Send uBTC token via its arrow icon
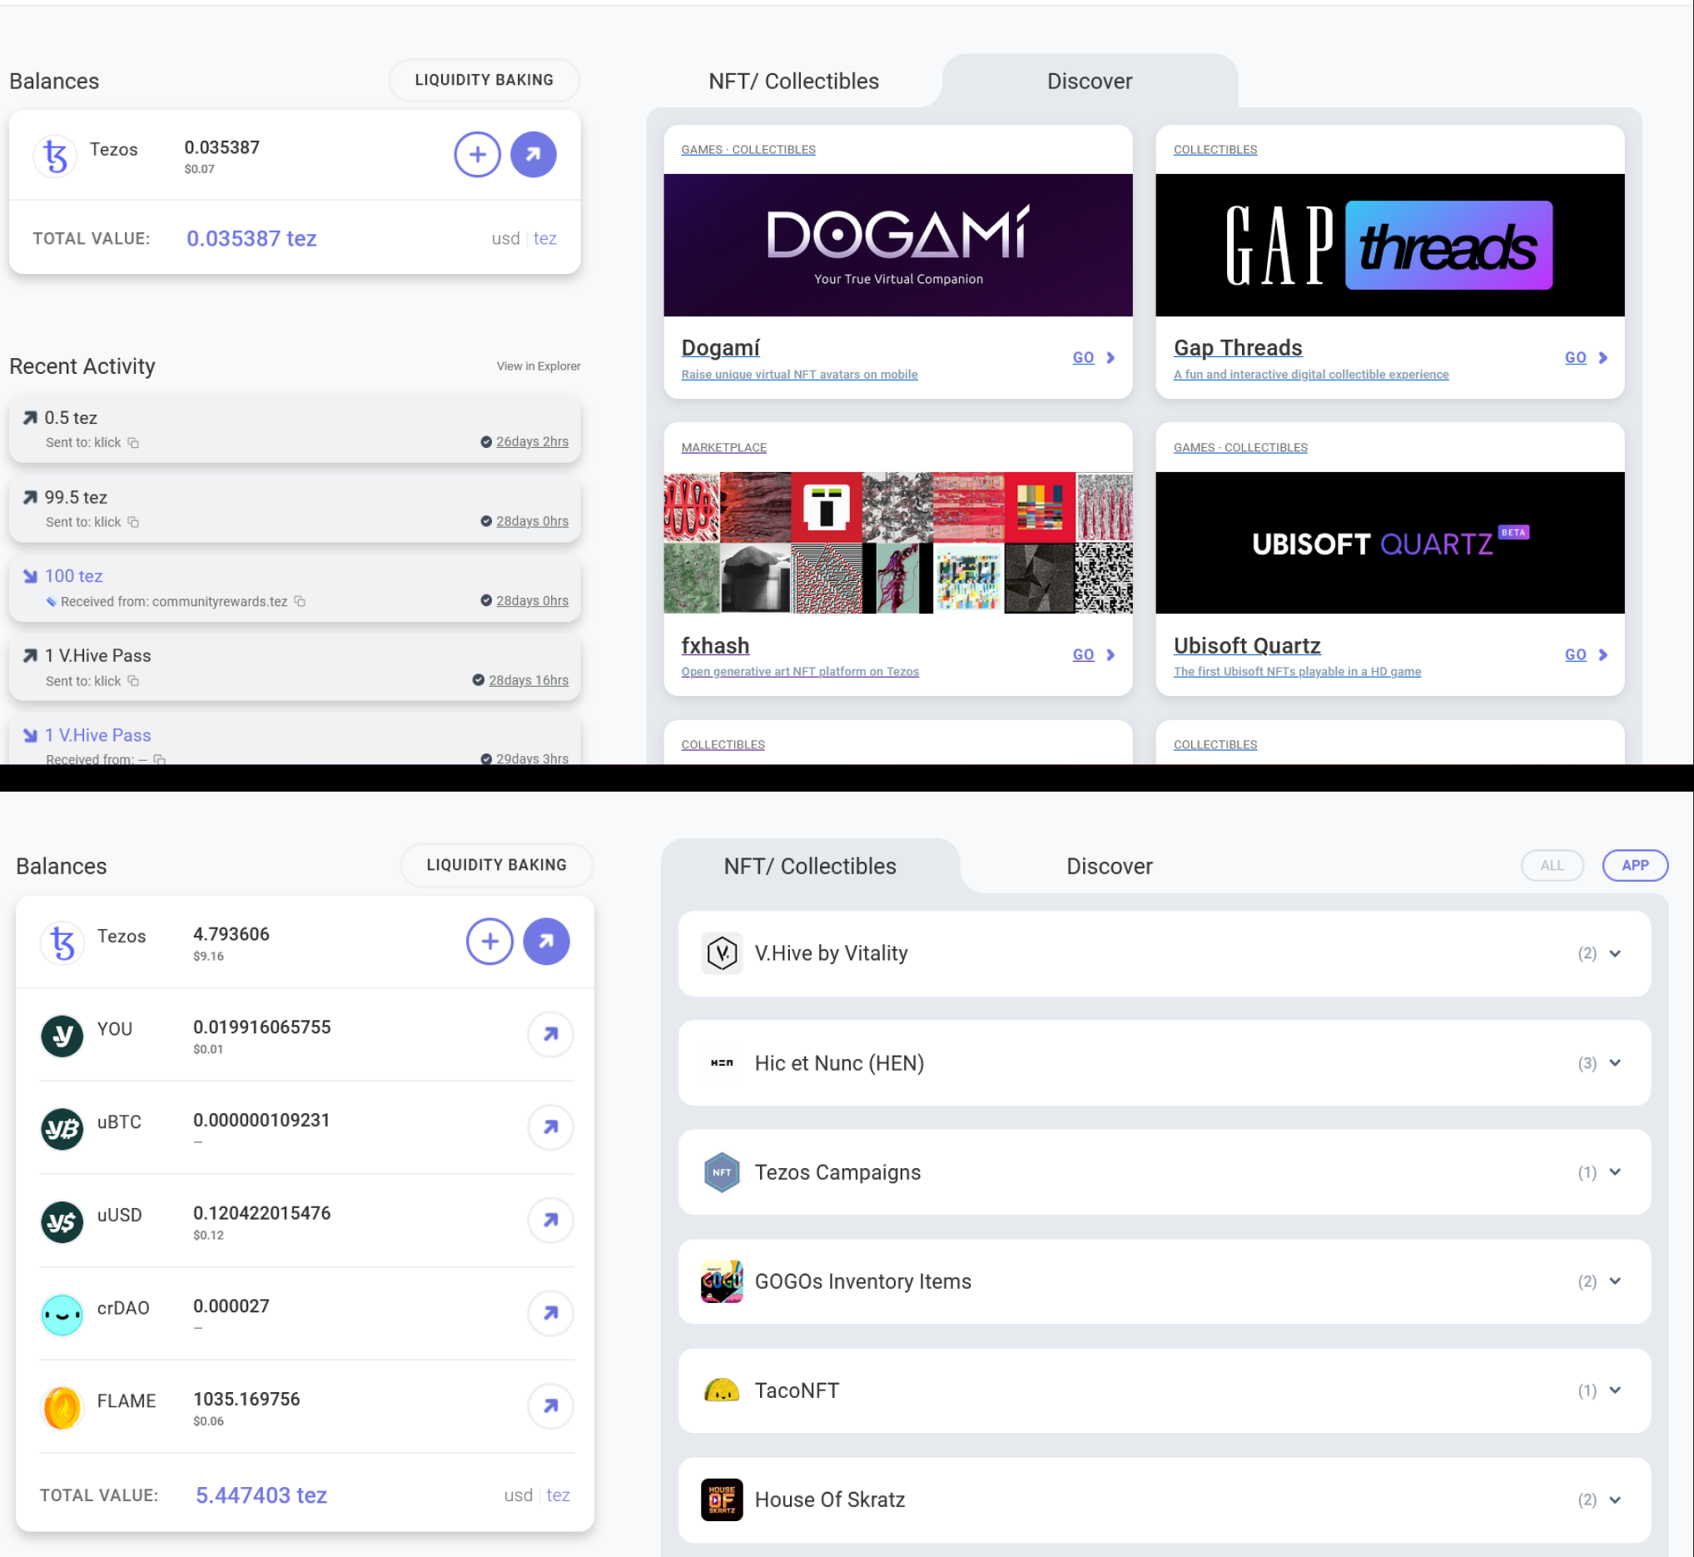Viewport: 1694px width, 1557px height. pos(551,1127)
